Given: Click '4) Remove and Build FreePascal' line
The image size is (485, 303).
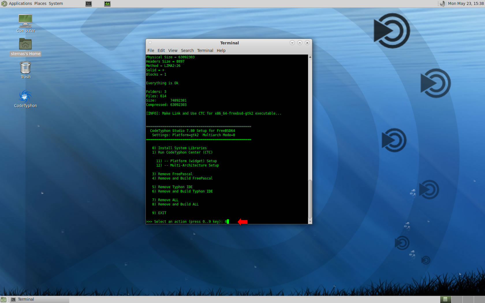Looking at the screenshot, I should pyautogui.click(x=182, y=178).
